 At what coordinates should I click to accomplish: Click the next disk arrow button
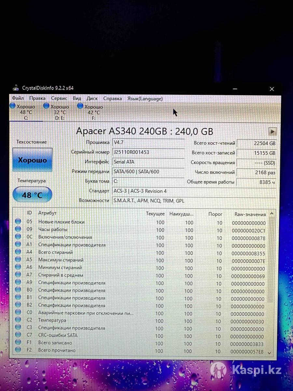[x=272, y=131]
